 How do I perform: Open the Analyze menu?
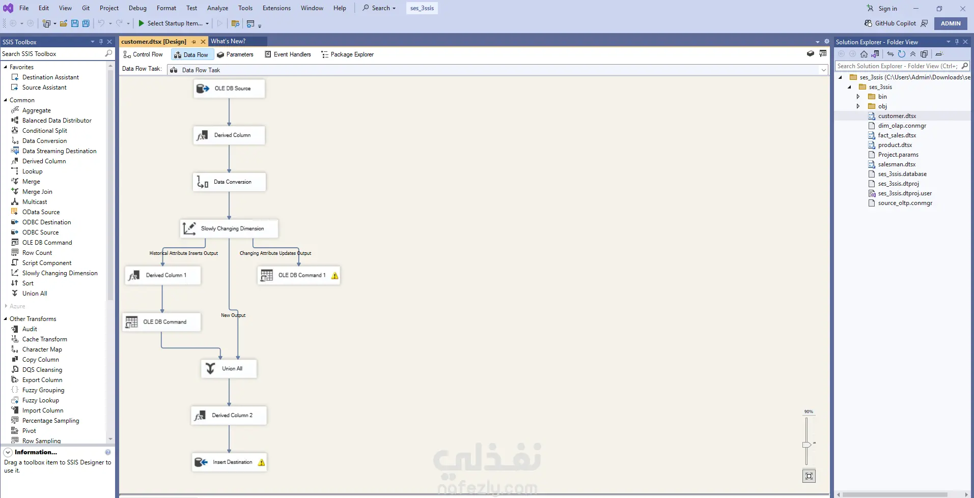pos(217,8)
